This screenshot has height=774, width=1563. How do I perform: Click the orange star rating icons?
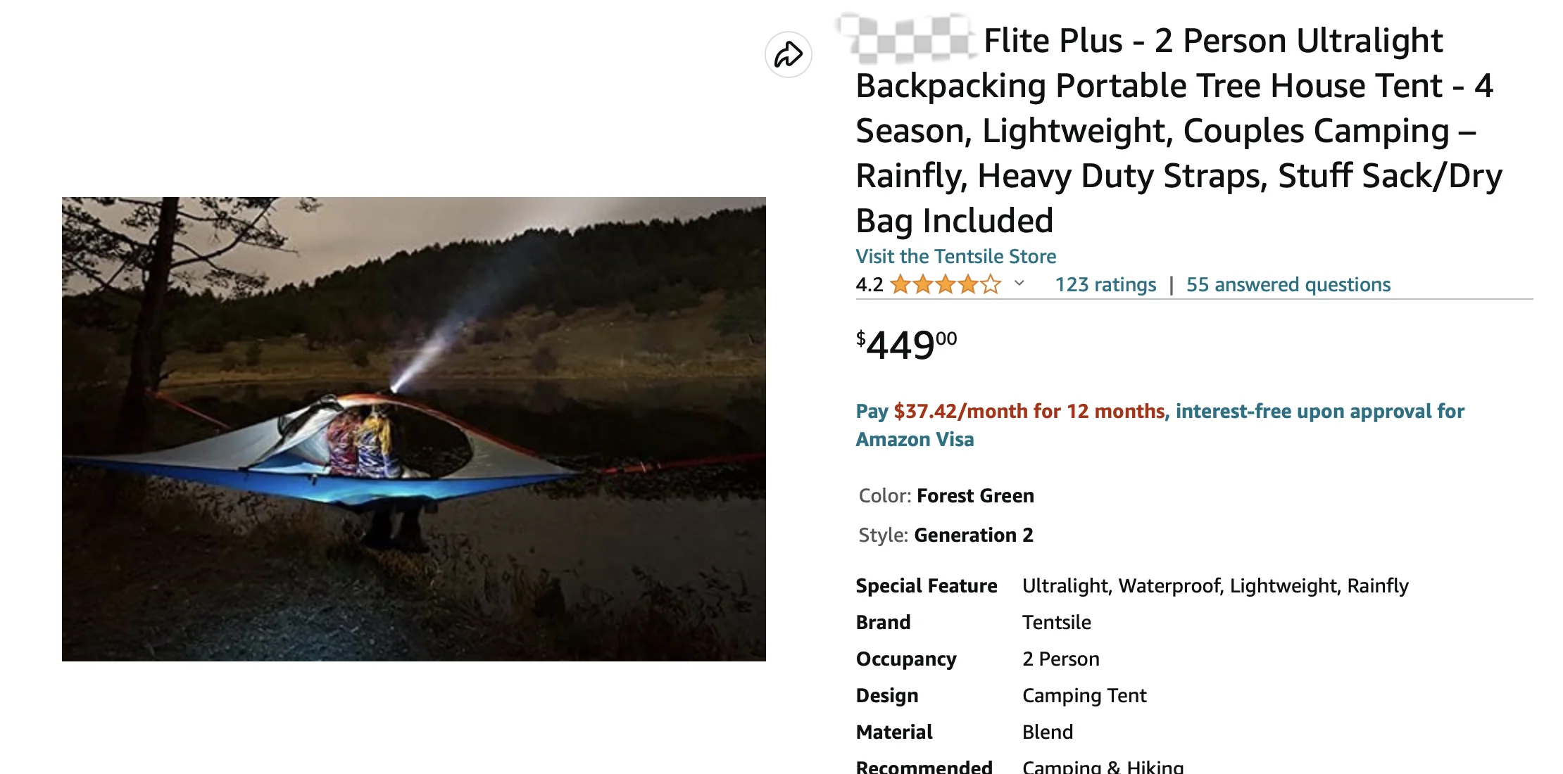coord(946,284)
